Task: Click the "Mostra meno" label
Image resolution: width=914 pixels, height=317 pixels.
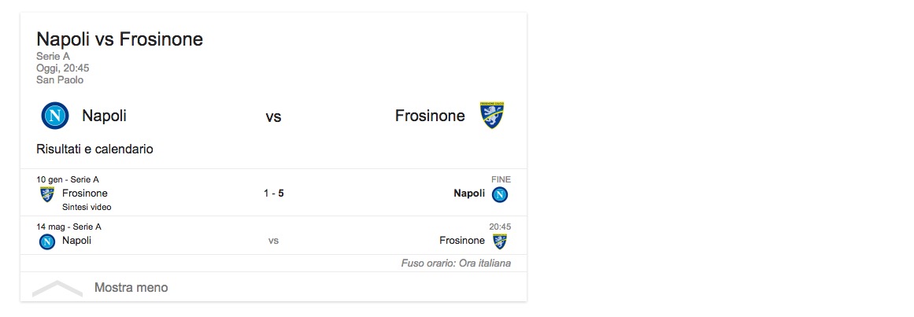Action: click(x=131, y=288)
